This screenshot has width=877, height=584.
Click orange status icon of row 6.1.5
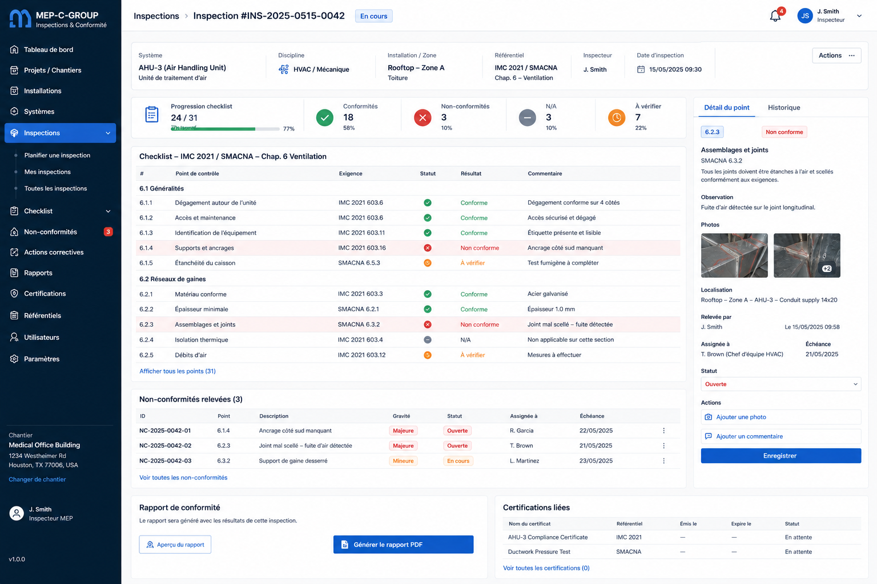point(428,263)
